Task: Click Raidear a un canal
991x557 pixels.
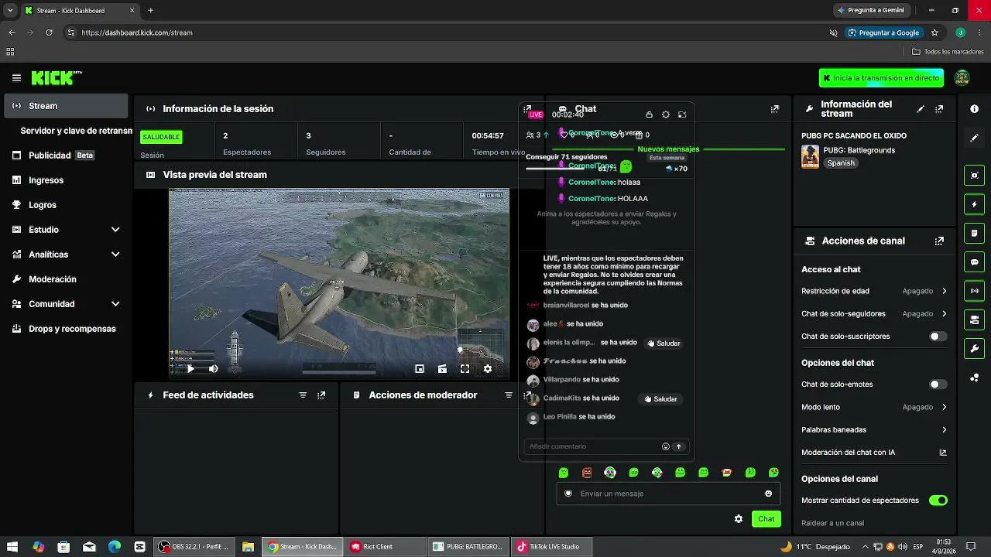Action: 832,523
